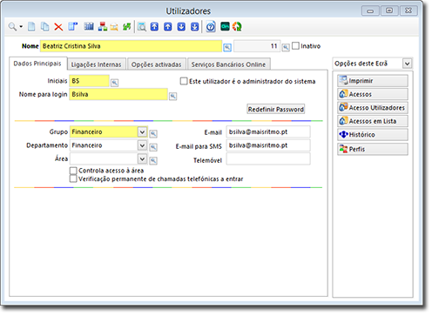The width and height of the screenshot is (432, 316).
Task: Click lookup icon next to Iniciais field
Action: point(115,83)
